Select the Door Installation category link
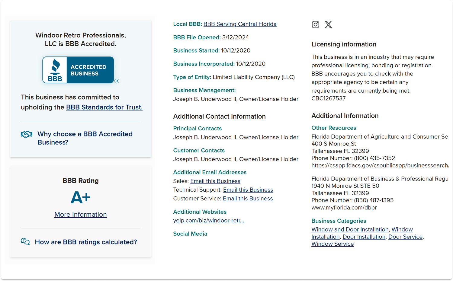The image size is (453, 281). click(x=364, y=237)
